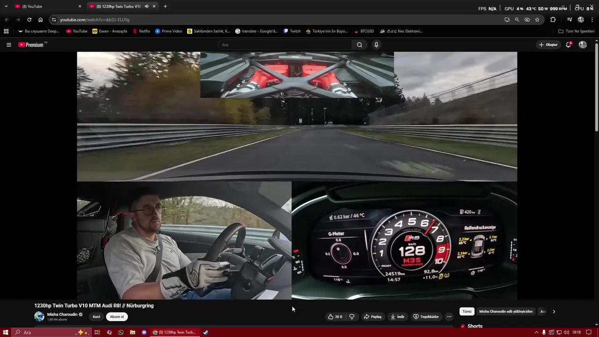This screenshot has height=337, width=599.
Task: Open Misha Charoudin channel name link
Action: pos(62,315)
